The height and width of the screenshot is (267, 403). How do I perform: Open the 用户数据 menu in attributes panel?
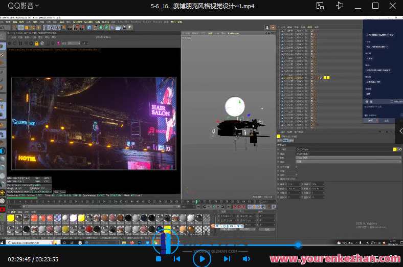[x=298, y=131]
